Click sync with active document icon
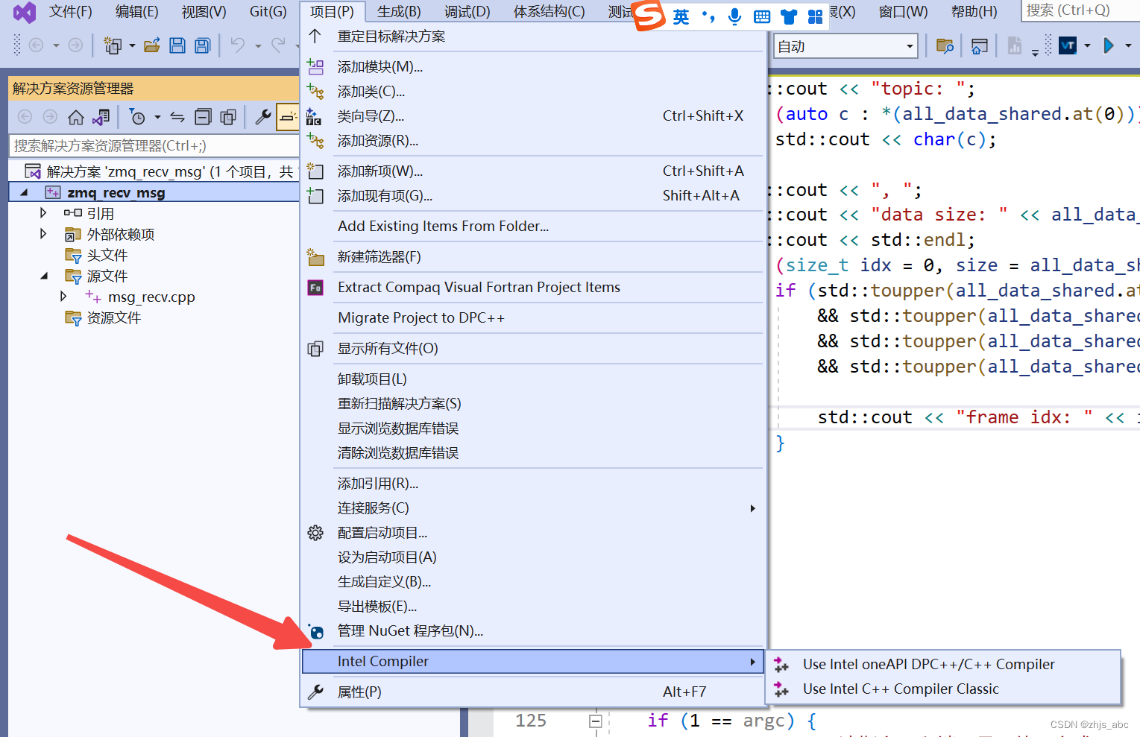 point(177,117)
